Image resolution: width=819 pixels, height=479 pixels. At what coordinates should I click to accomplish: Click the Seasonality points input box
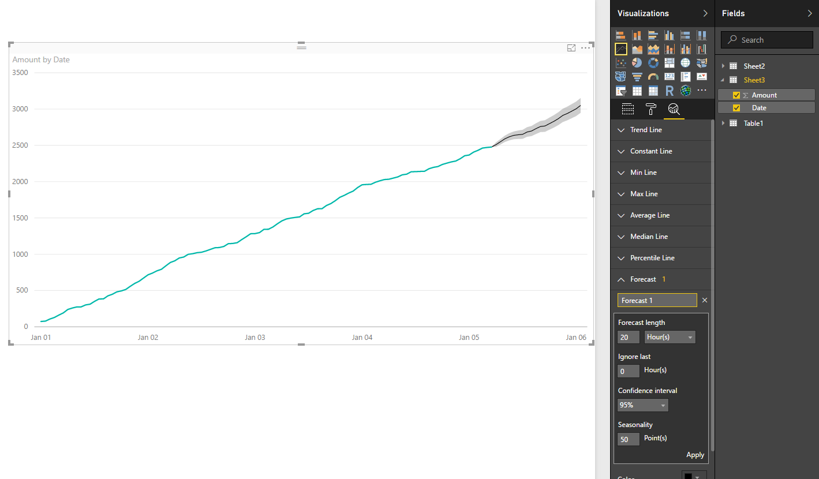[629, 439]
